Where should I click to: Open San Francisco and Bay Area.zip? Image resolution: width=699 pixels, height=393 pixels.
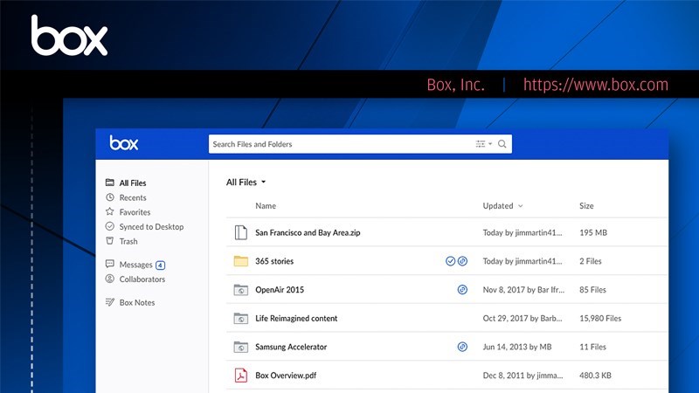(x=308, y=232)
